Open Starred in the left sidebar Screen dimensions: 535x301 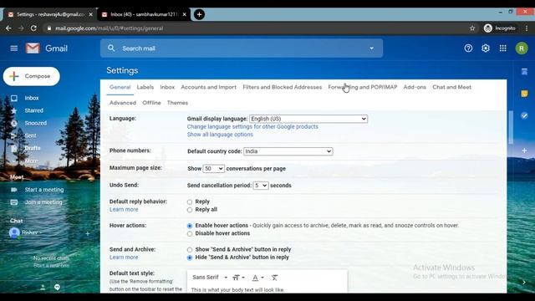[33, 110]
